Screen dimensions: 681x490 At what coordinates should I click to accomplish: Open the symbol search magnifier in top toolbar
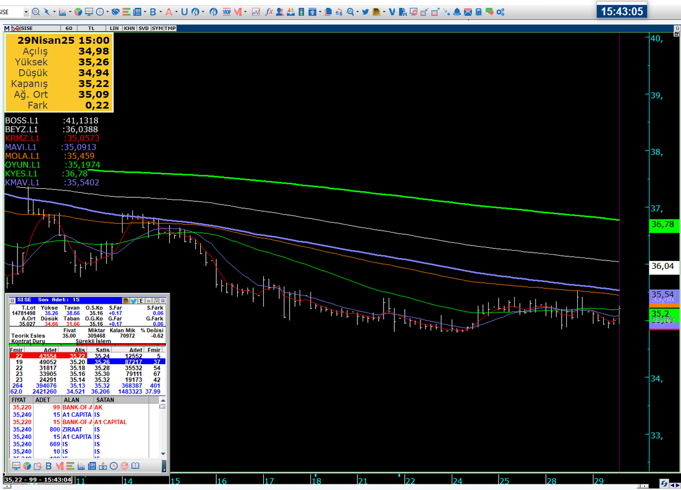(35, 11)
